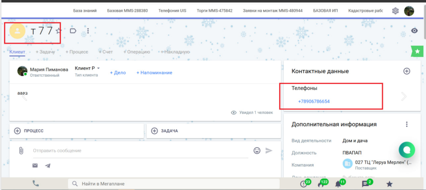Attach a file with the paperclip icon
This screenshot has height=190, width=426.
21,151
